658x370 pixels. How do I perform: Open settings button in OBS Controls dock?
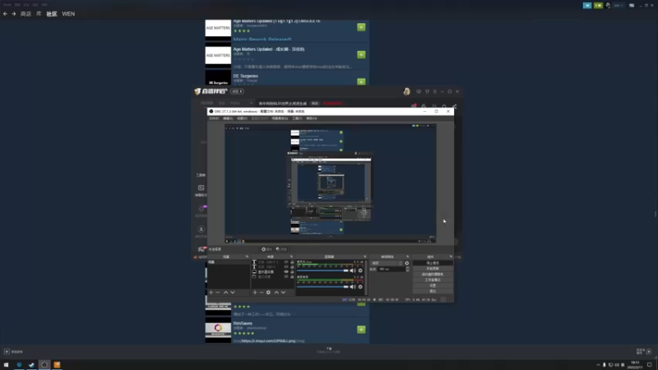coord(433,285)
